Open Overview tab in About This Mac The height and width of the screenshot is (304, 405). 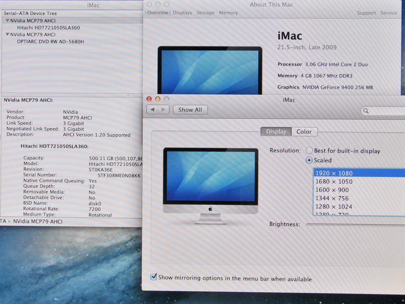coord(157,13)
